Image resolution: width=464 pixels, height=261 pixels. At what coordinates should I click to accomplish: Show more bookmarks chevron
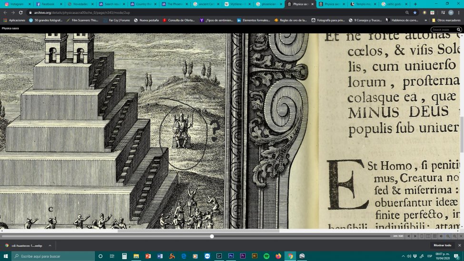[425, 20]
